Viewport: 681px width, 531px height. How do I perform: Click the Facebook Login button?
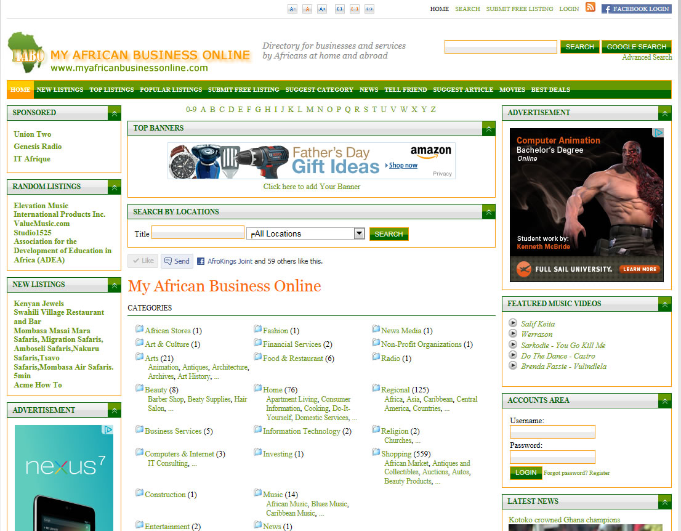[636, 9]
